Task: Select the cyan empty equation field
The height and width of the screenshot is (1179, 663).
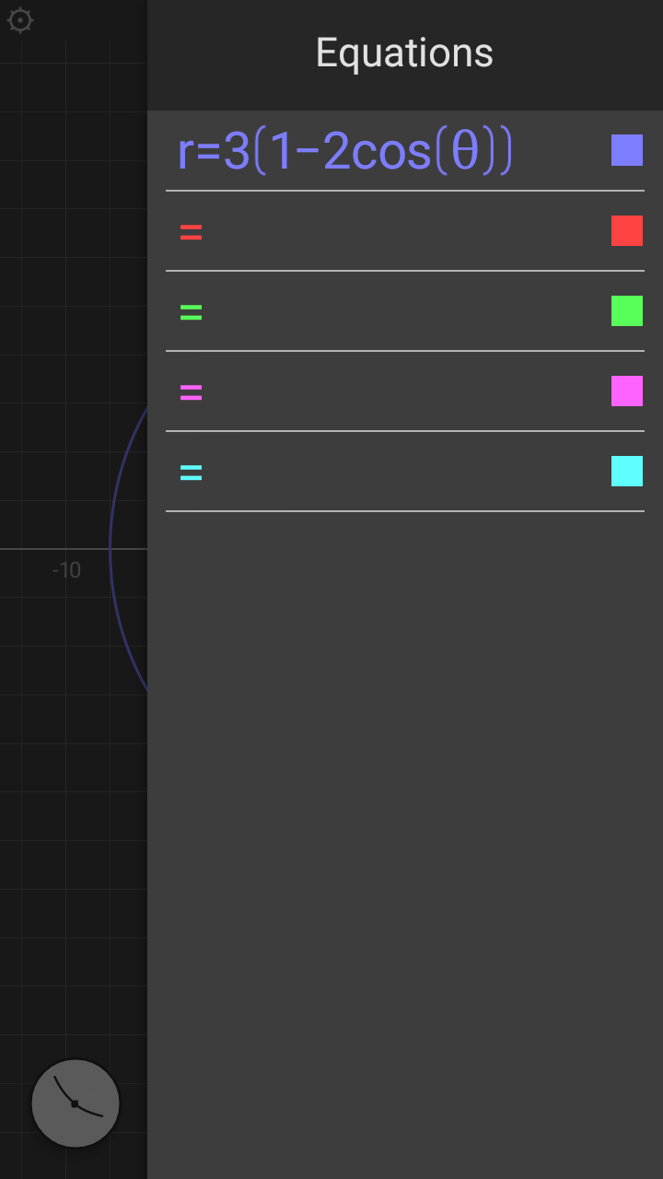Action: pyautogui.click(x=387, y=472)
